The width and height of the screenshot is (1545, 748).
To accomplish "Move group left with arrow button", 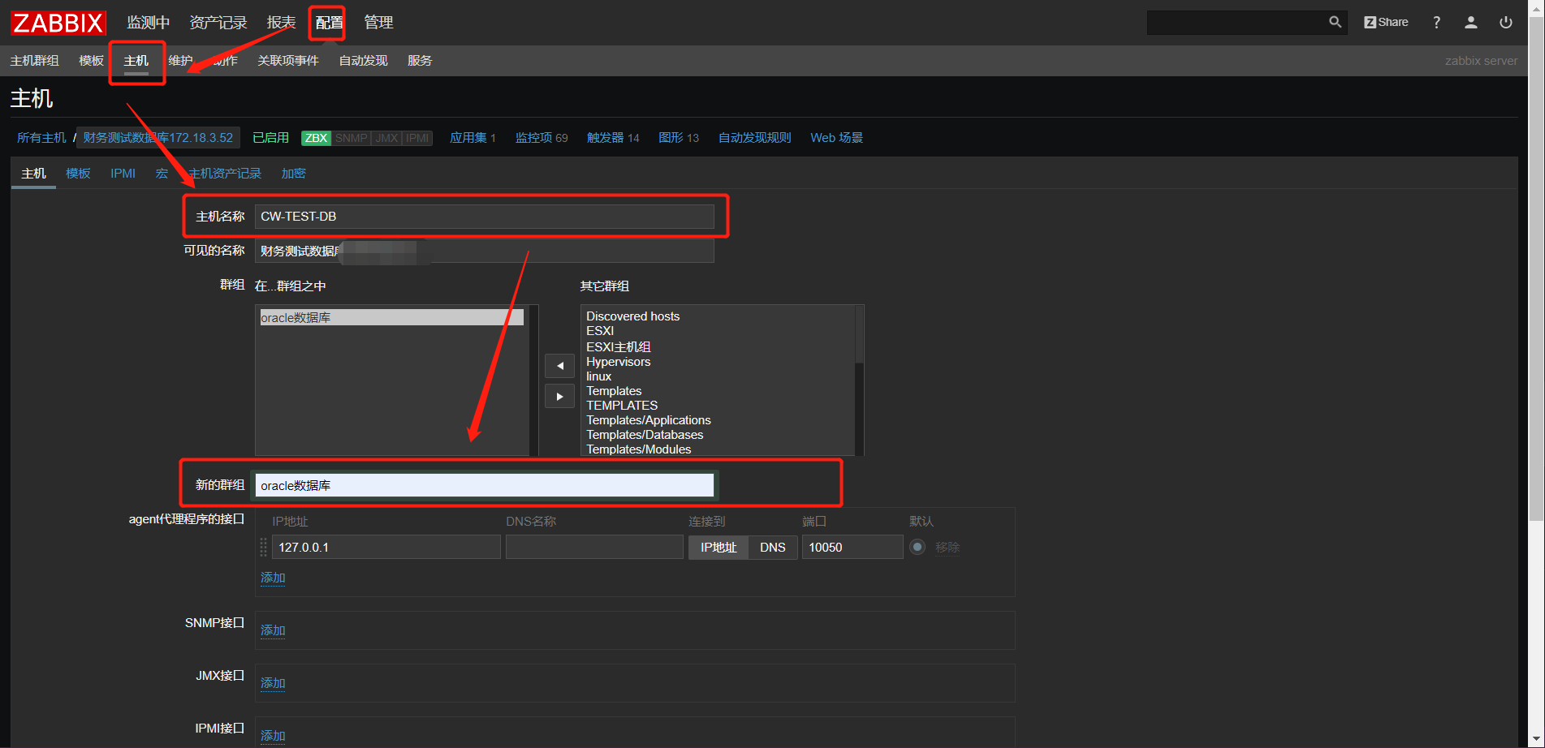I will tap(559, 366).
